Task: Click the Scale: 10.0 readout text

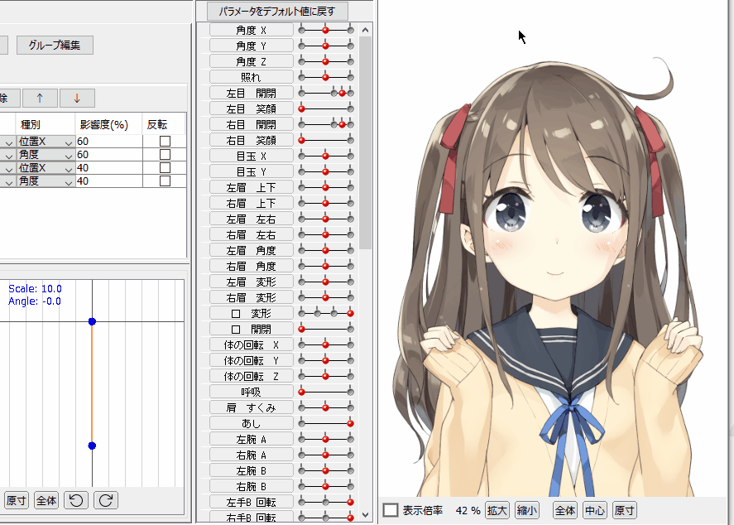Action: [x=35, y=288]
